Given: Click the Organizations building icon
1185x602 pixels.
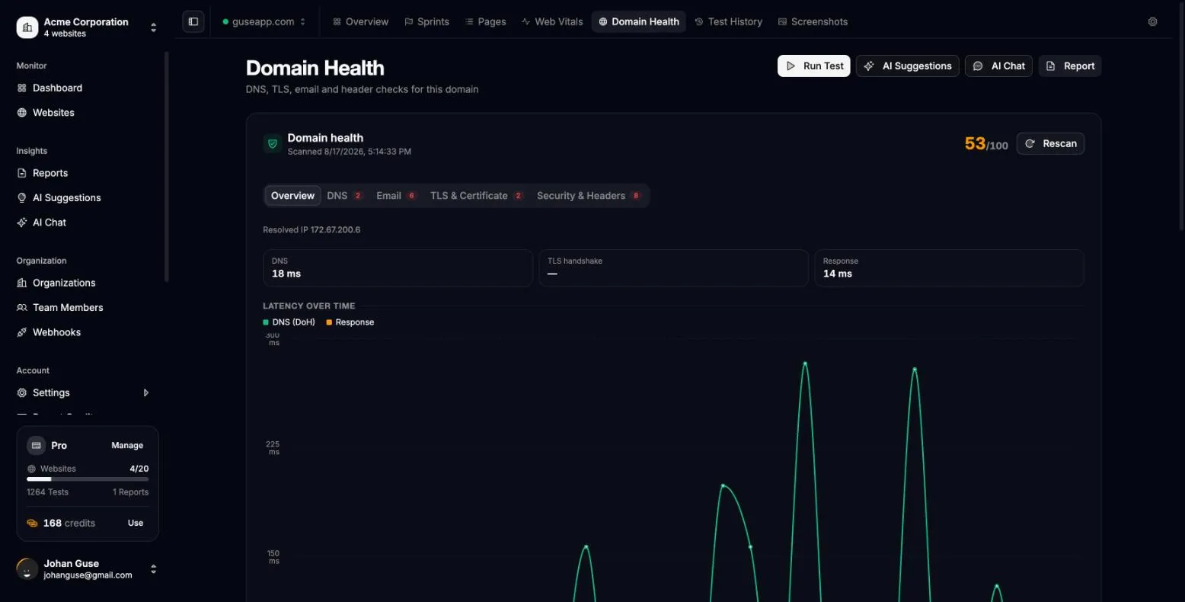Looking at the screenshot, I should click(x=22, y=283).
